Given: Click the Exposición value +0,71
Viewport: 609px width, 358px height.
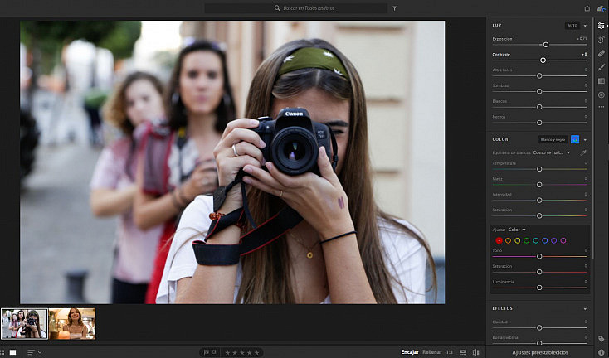Looking at the screenshot, I should click(582, 39).
